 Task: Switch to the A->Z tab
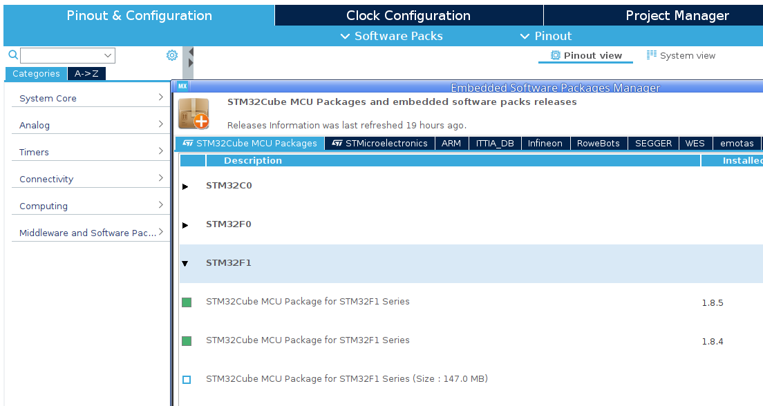coord(86,73)
